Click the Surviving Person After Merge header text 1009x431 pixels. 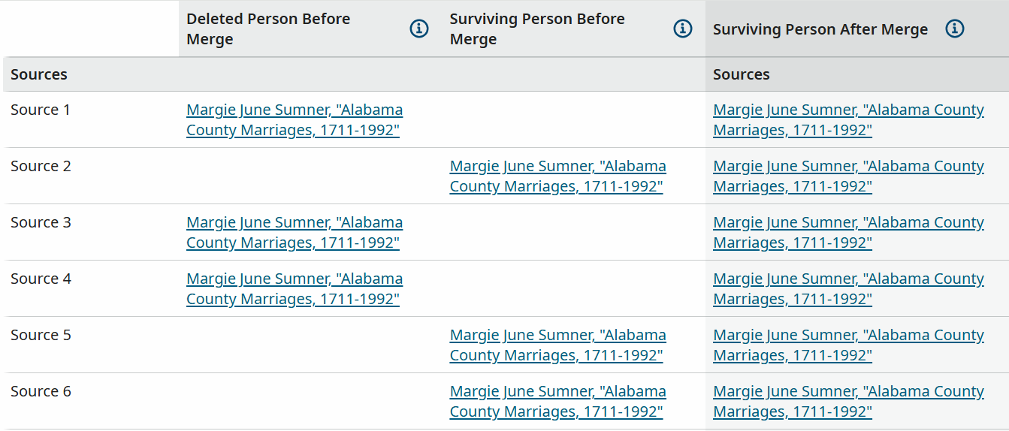click(x=820, y=29)
